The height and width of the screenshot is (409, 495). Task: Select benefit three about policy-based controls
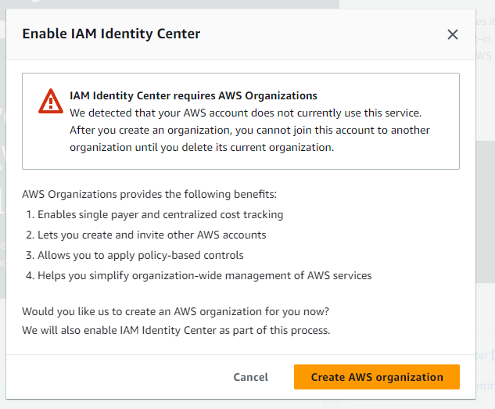coord(135,255)
